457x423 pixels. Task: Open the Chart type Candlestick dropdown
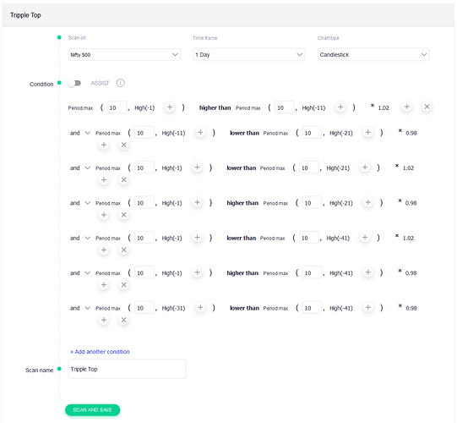pos(373,55)
